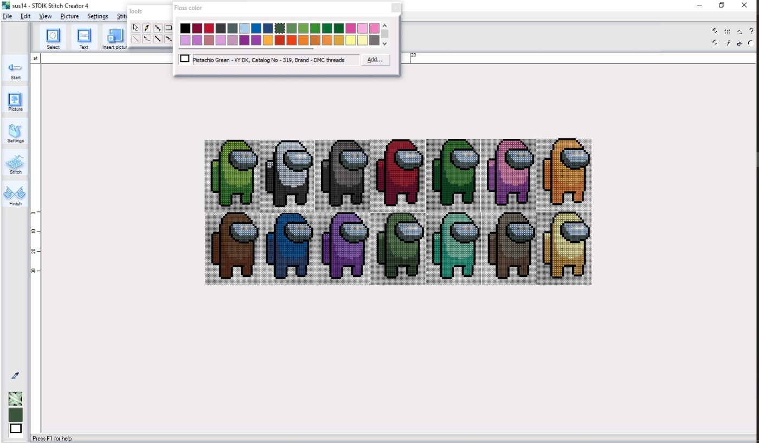
Task: Click the question mark help icon
Action: (751, 31)
